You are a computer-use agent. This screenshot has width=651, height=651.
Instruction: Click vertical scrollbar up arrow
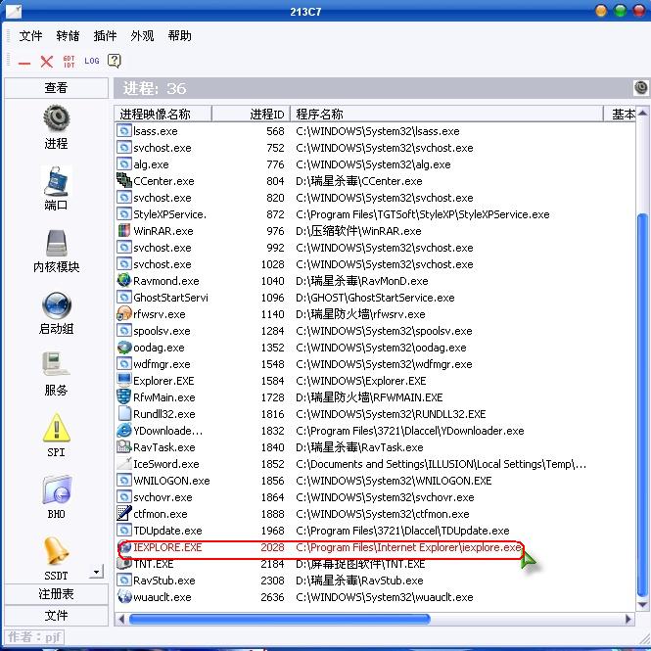(643, 114)
